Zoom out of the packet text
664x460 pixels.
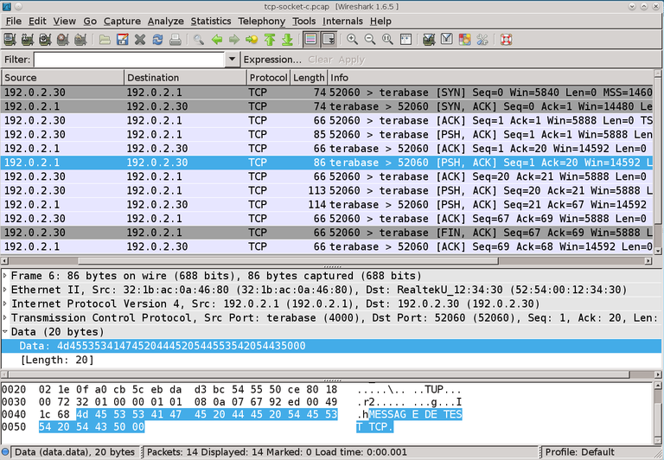point(370,40)
